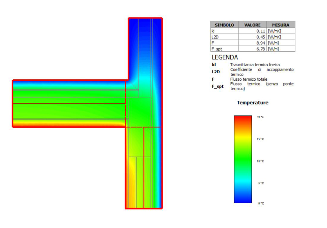This screenshot has width=327, height=228.
Task: Click the yellow band near 15 °C label
Action: 243,137
